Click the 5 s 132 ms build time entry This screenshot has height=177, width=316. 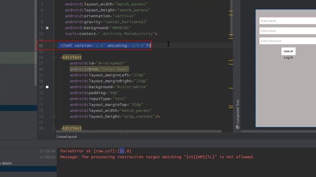point(47,151)
